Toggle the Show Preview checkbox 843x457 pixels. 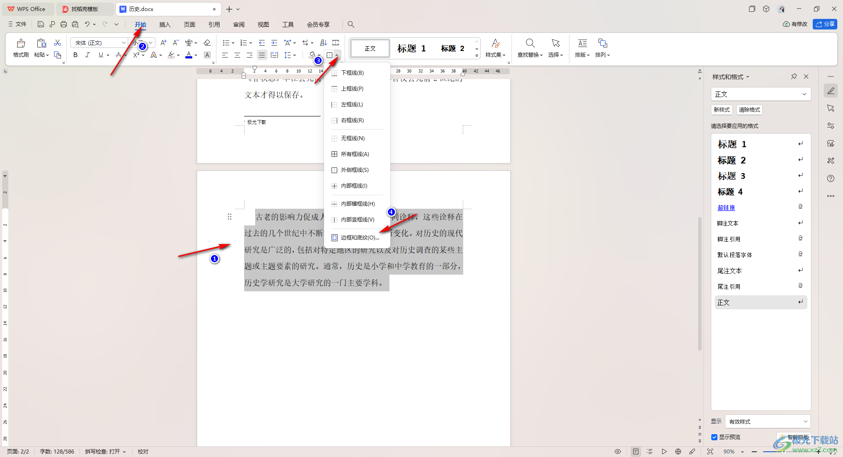tap(714, 437)
